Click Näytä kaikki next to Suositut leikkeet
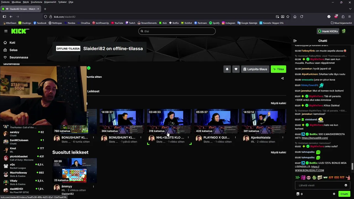The width and height of the screenshot is (354, 199). click(278, 152)
